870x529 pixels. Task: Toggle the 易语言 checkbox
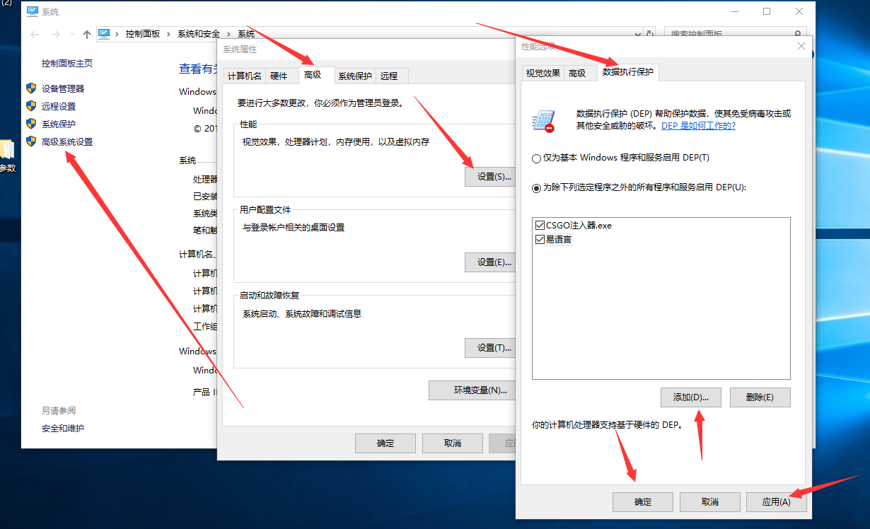pos(540,240)
